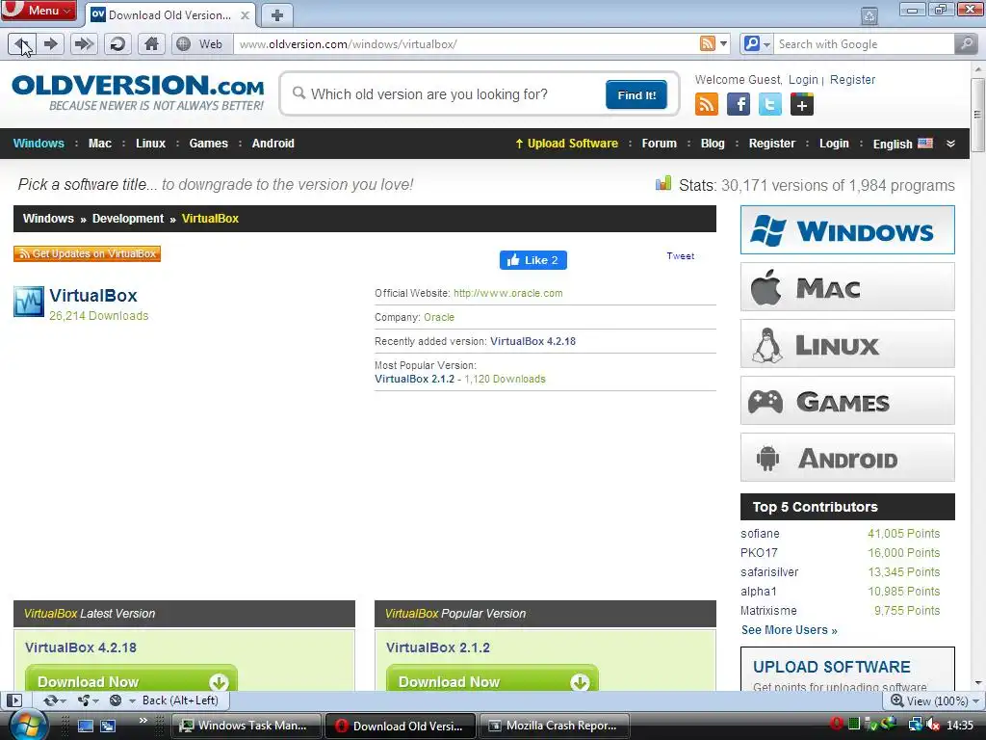Select Linux in the navigation bar
The image size is (986, 740).
(x=151, y=144)
